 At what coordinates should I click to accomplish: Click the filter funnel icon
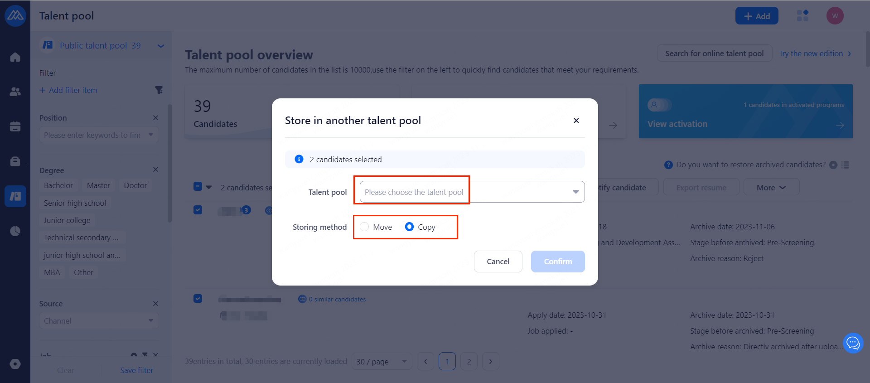pos(159,90)
